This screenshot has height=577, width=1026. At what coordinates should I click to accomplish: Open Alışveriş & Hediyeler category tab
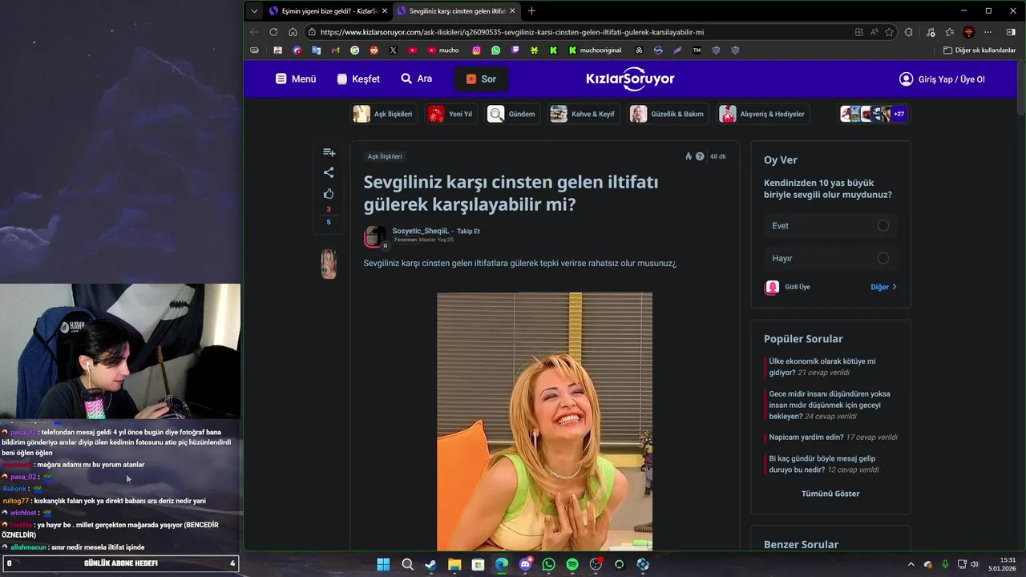point(762,114)
